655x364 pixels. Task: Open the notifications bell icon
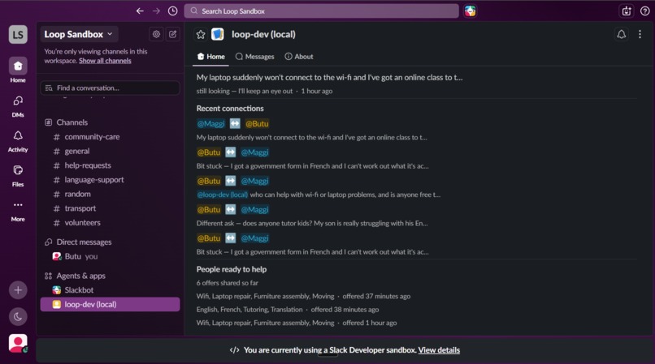(x=621, y=34)
